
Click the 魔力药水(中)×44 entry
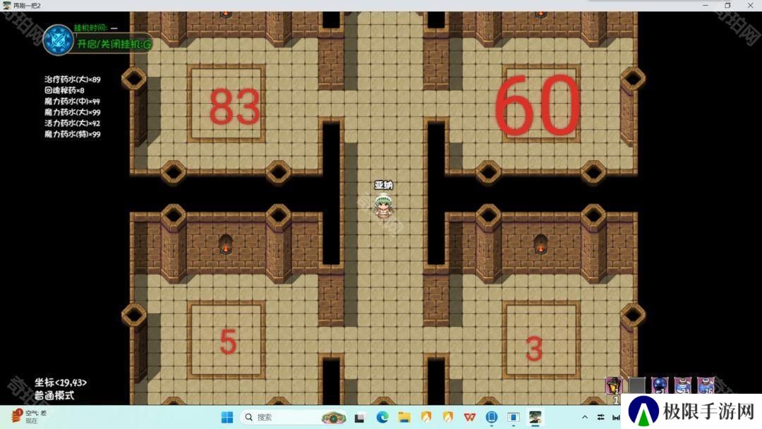coord(72,101)
